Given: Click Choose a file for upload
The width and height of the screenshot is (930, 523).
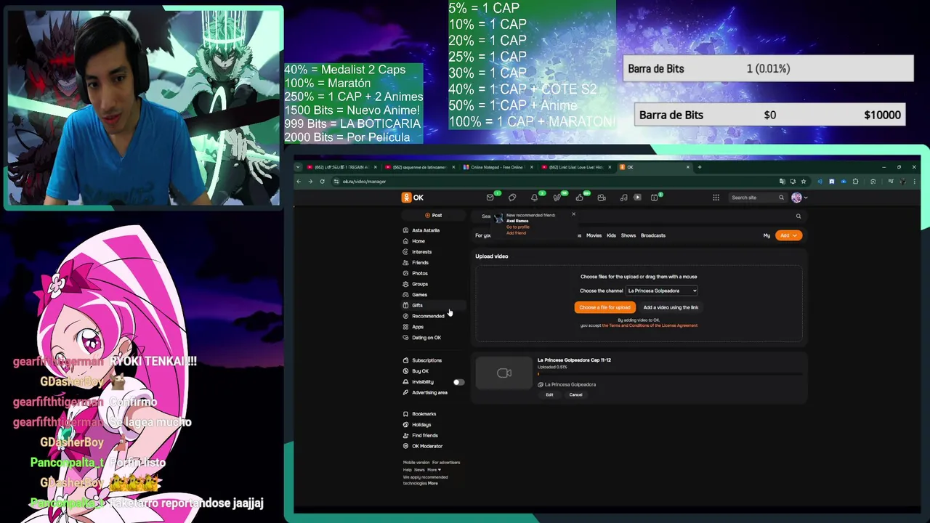Looking at the screenshot, I should pyautogui.click(x=604, y=307).
